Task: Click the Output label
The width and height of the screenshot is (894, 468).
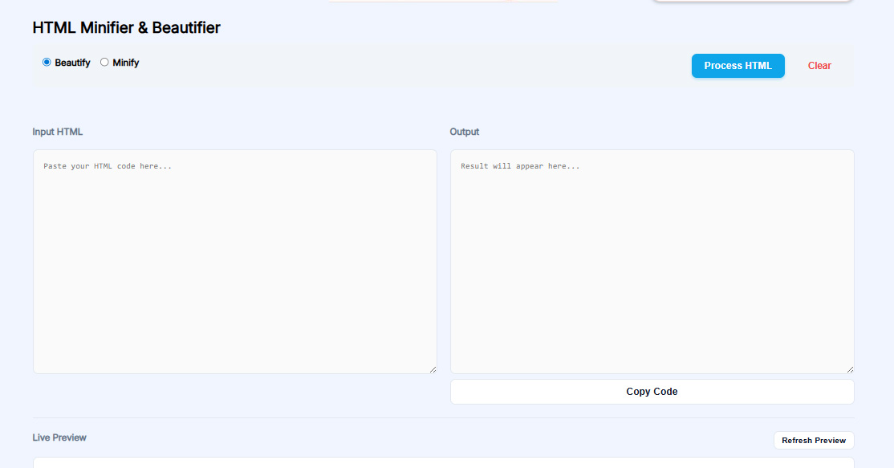Action: [x=464, y=132]
